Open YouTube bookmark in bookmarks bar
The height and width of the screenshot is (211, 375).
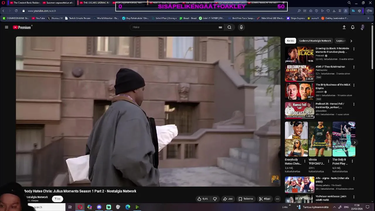click(38, 18)
